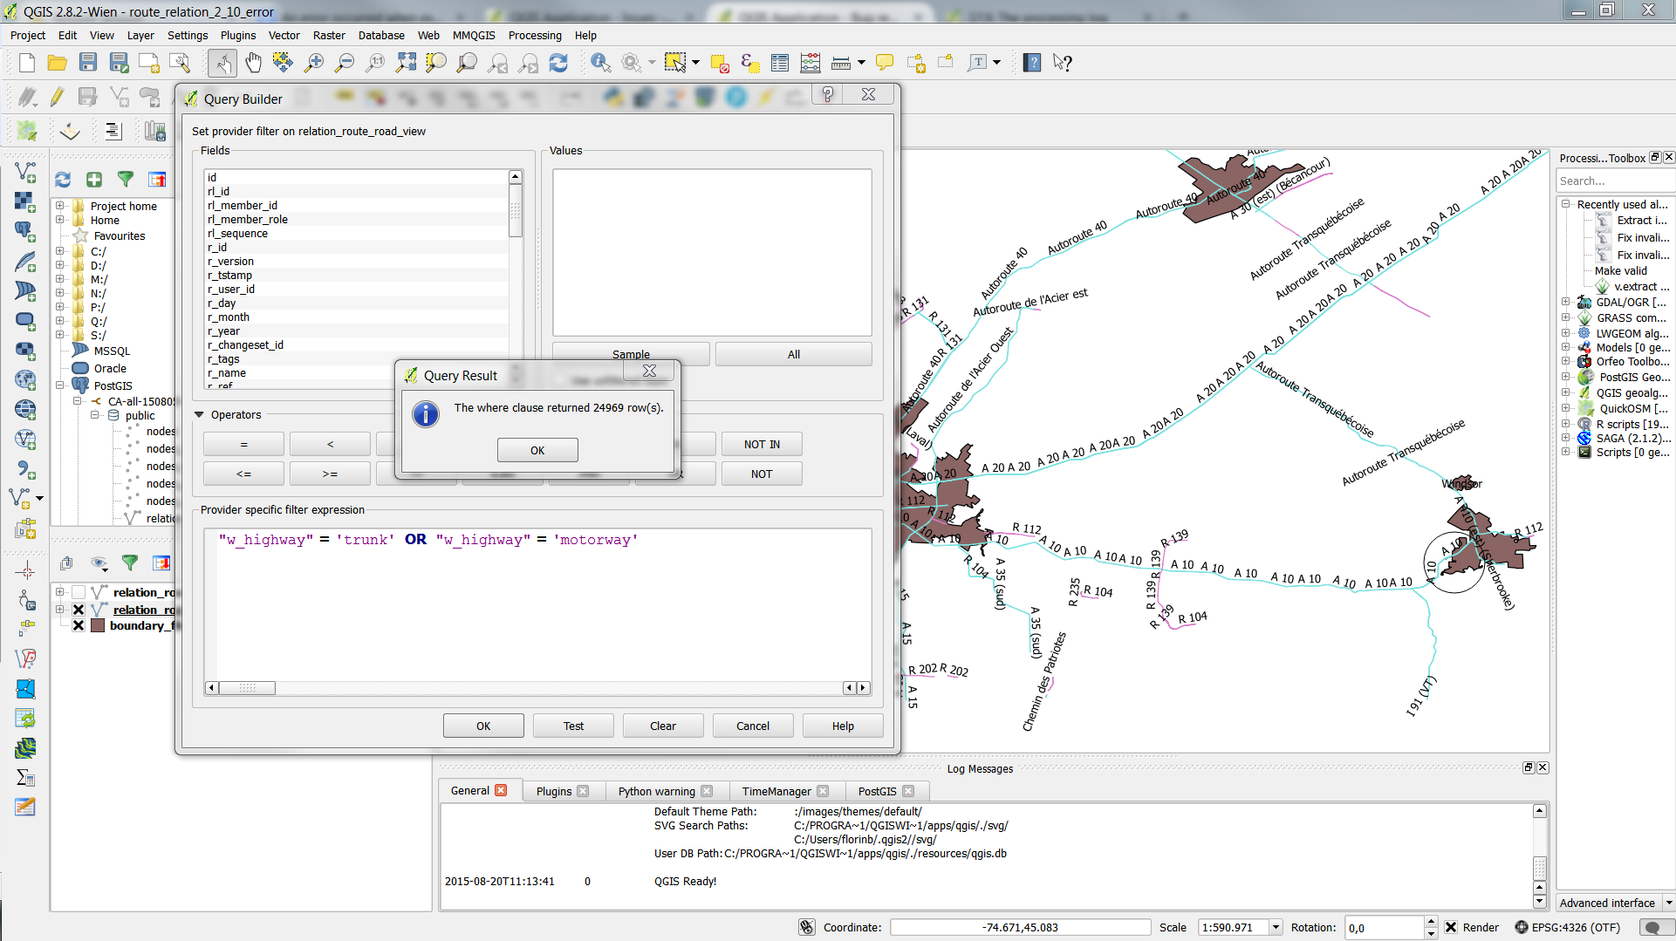Click the Select Features by rectangle tool
The image size is (1676, 941).
coord(675,63)
